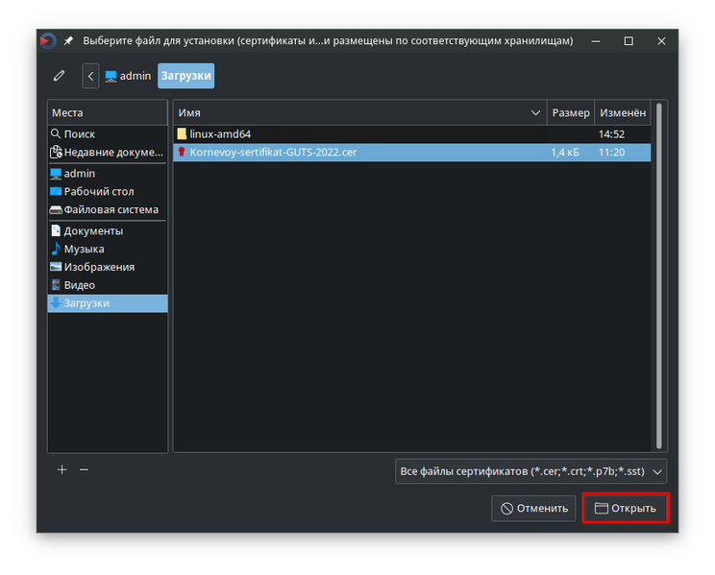Image resolution: width=715 pixels, height=575 pixels.
Task: Sort files by Изменён column
Action: pyautogui.click(x=622, y=113)
